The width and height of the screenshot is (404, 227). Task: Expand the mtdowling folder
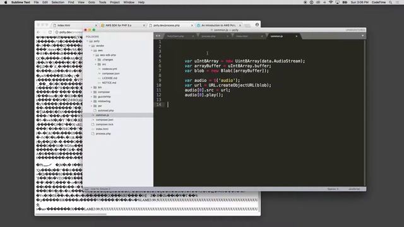(x=92, y=102)
